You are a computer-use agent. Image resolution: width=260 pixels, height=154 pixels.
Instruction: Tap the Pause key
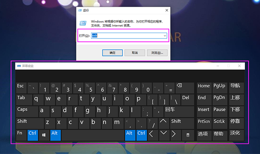pos(220,112)
